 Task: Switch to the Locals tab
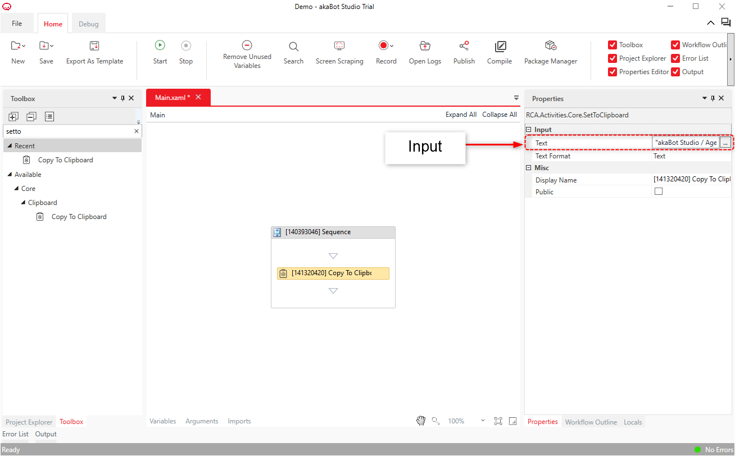pos(633,422)
